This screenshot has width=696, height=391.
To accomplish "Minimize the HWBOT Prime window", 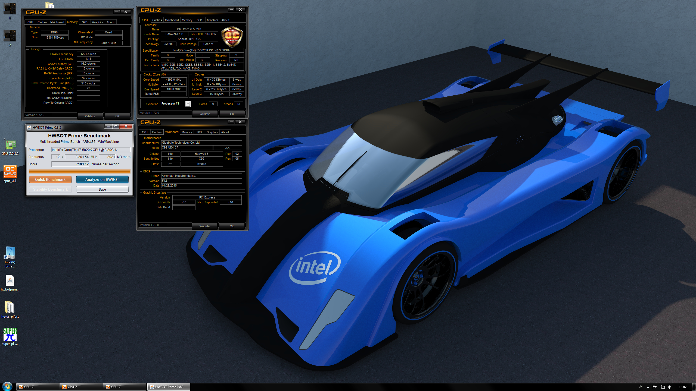I will [x=108, y=126].
